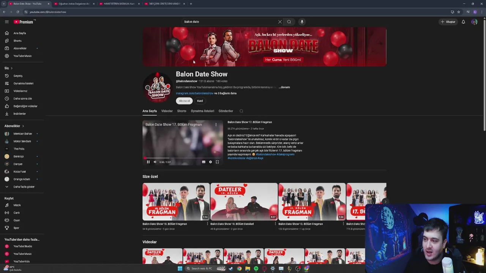486x273 pixels.
Task: Expand the Abonelikler section header
Action: (x=14, y=126)
